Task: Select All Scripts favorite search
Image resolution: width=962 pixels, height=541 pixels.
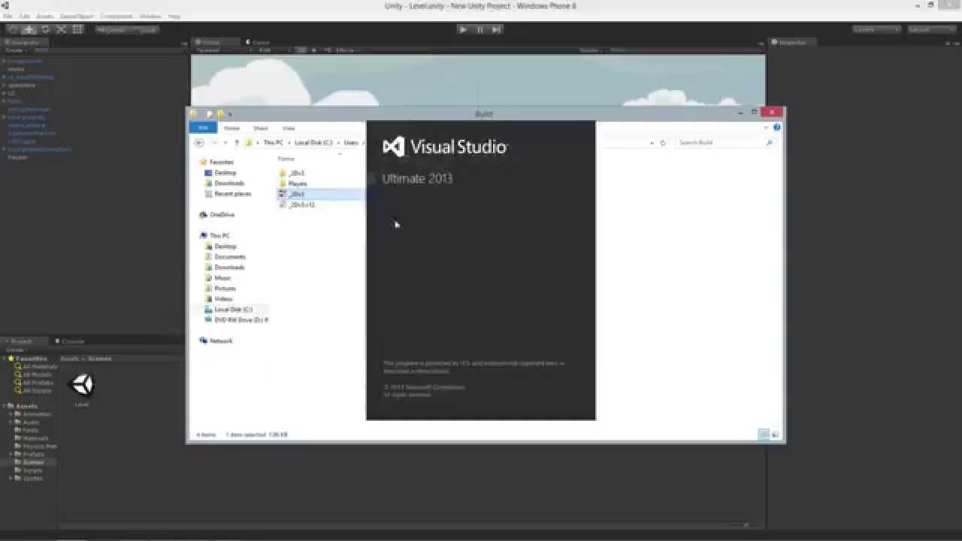Action: point(35,391)
